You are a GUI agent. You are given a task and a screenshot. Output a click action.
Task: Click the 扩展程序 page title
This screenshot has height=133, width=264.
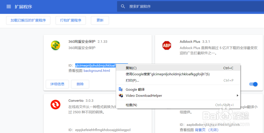(23, 7)
